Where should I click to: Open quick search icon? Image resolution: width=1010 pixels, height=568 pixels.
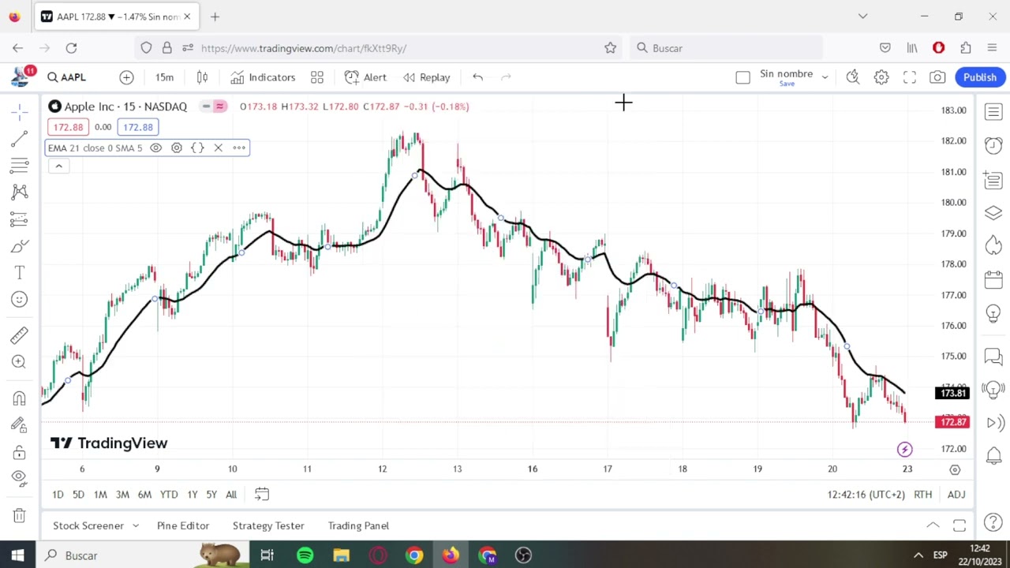tap(853, 77)
